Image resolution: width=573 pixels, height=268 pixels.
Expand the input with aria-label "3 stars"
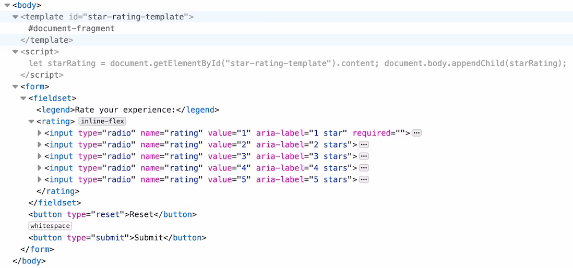click(x=40, y=156)
